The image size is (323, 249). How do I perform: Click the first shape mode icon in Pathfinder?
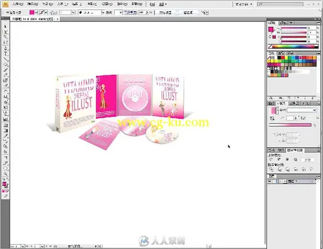coord(271,160)
